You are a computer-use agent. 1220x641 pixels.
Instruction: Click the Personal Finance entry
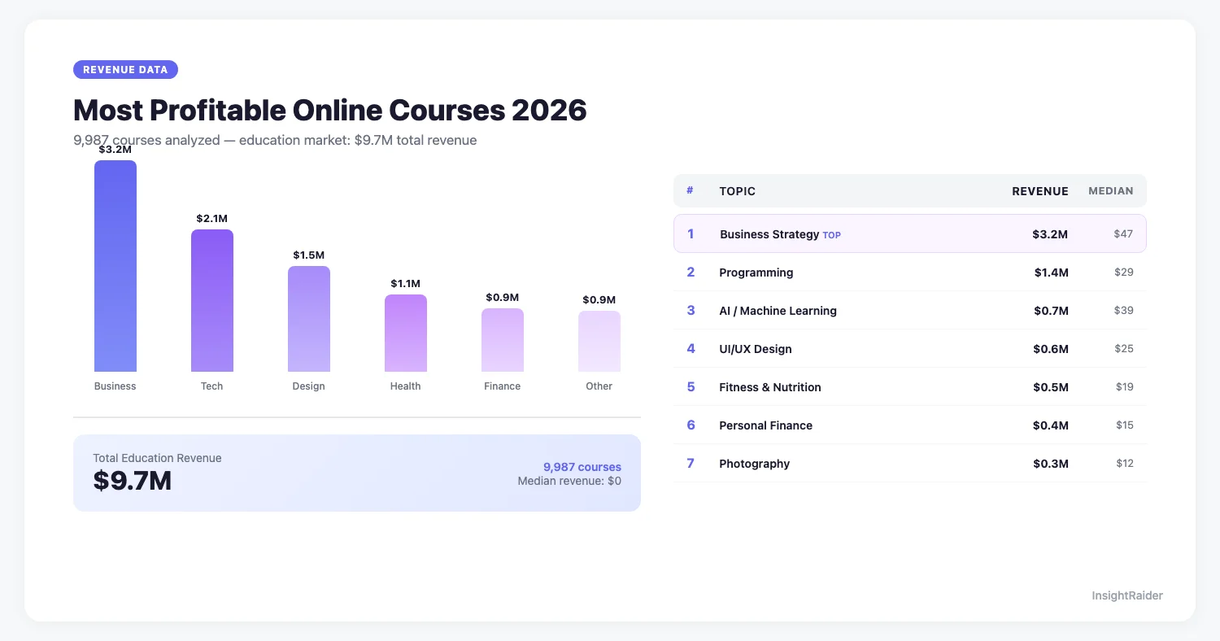[910, 425]
